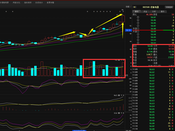Image resolution: width=175 pixels, height=131 pixels.
Task: Click the blue 50.53 price marker on axis
Action: (129, 30)
